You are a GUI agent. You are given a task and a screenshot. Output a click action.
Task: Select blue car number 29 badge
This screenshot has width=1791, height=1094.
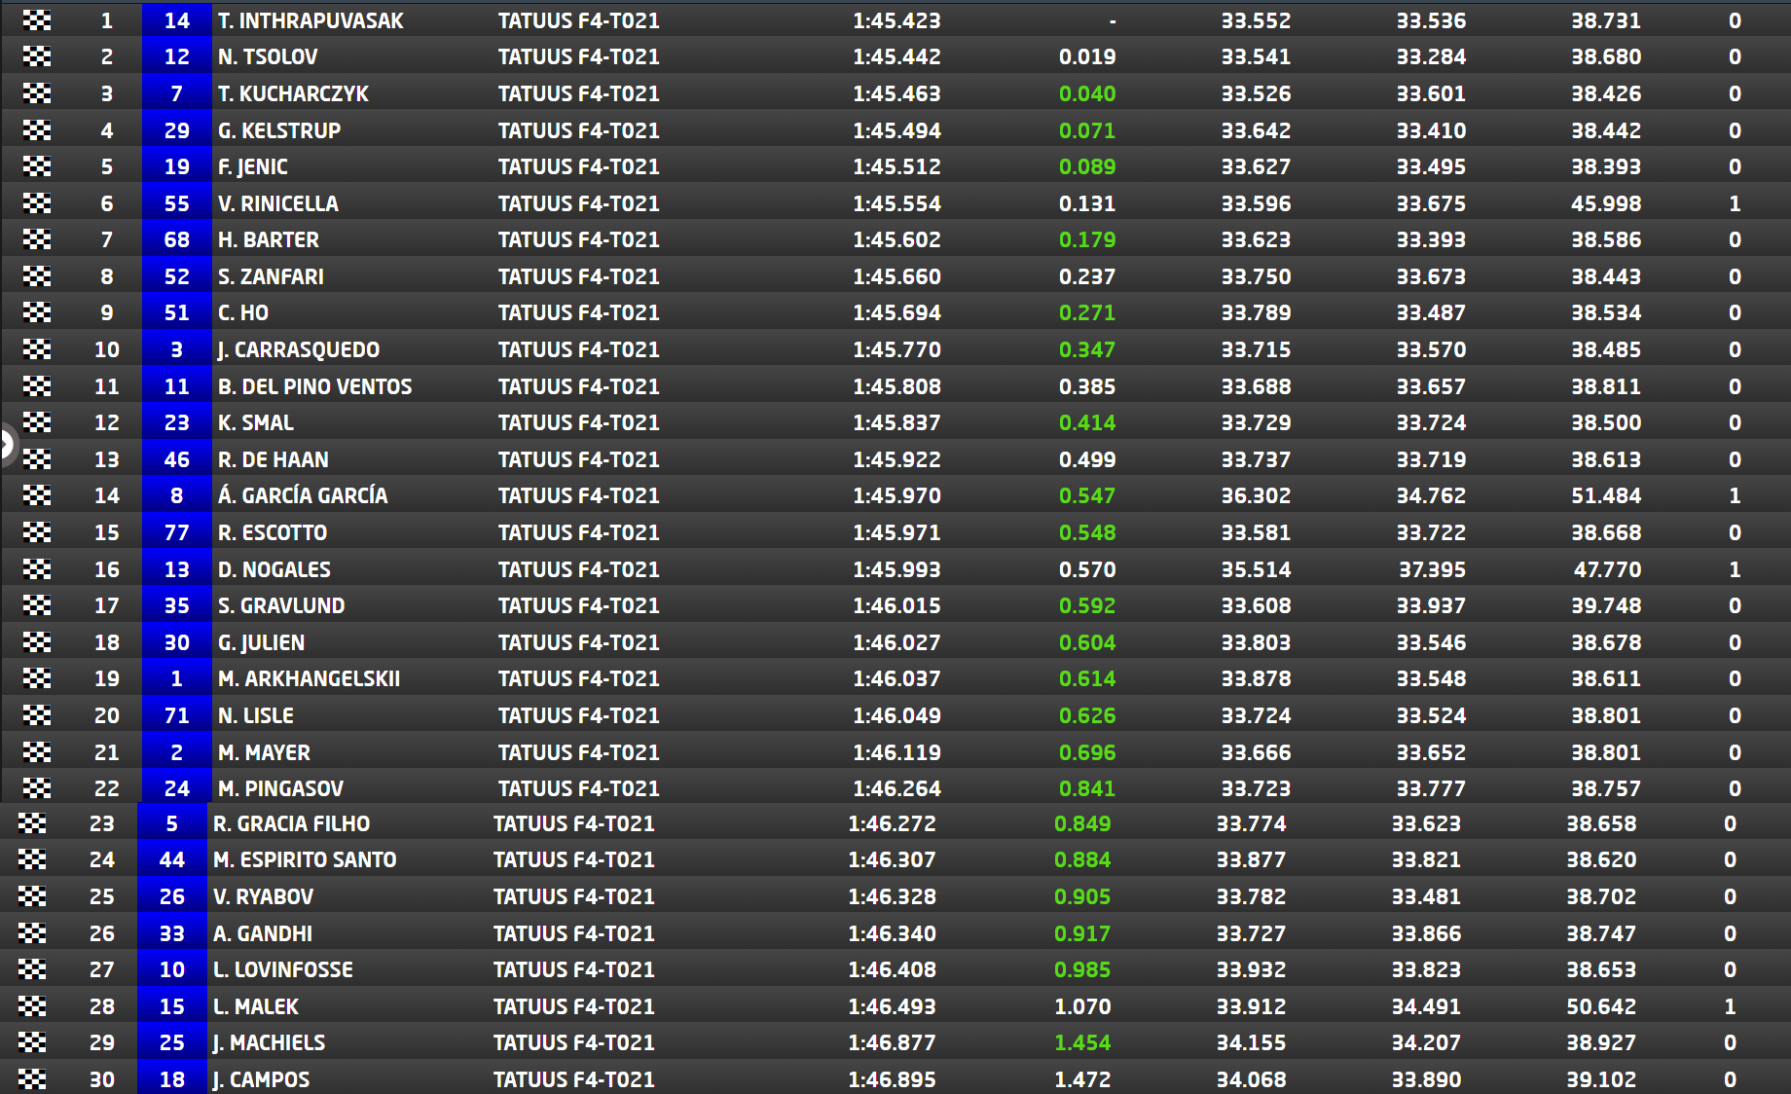176,130
